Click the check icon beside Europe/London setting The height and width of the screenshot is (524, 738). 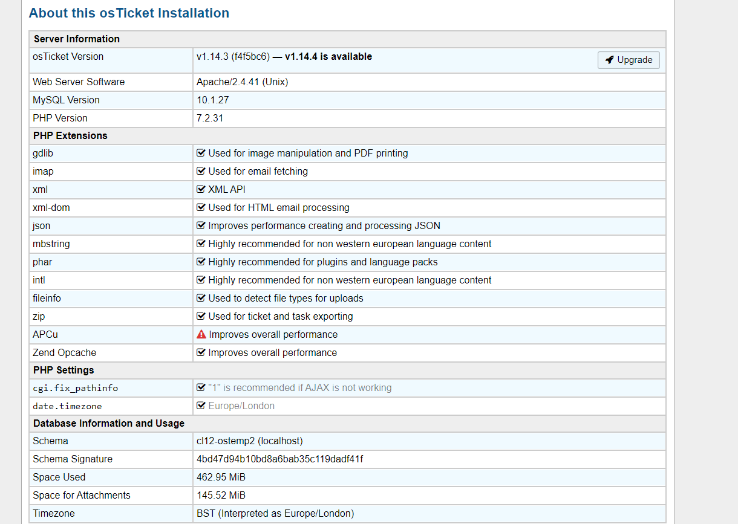pyautogui.click(x=201, y=406)
